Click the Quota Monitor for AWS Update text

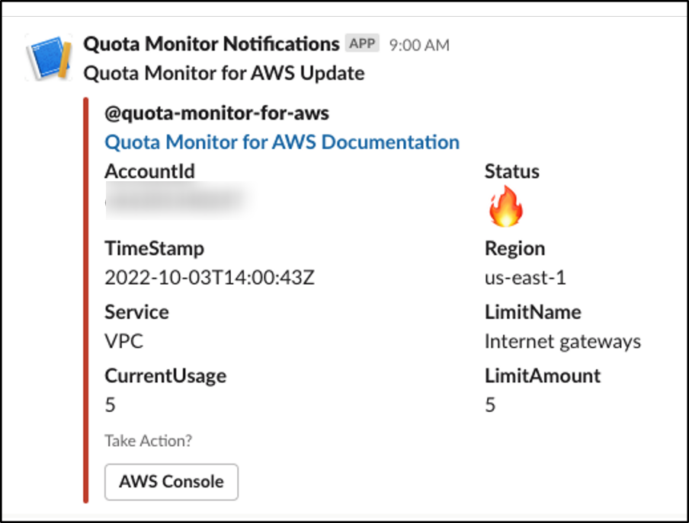224,73
